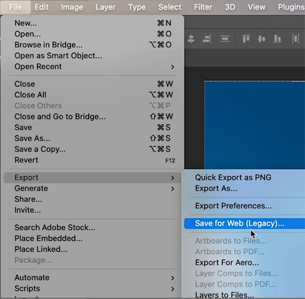The height and width of the screenshot is (299, 305).
Task: Choose Close from File menu
Action: [x=92, y=84]
